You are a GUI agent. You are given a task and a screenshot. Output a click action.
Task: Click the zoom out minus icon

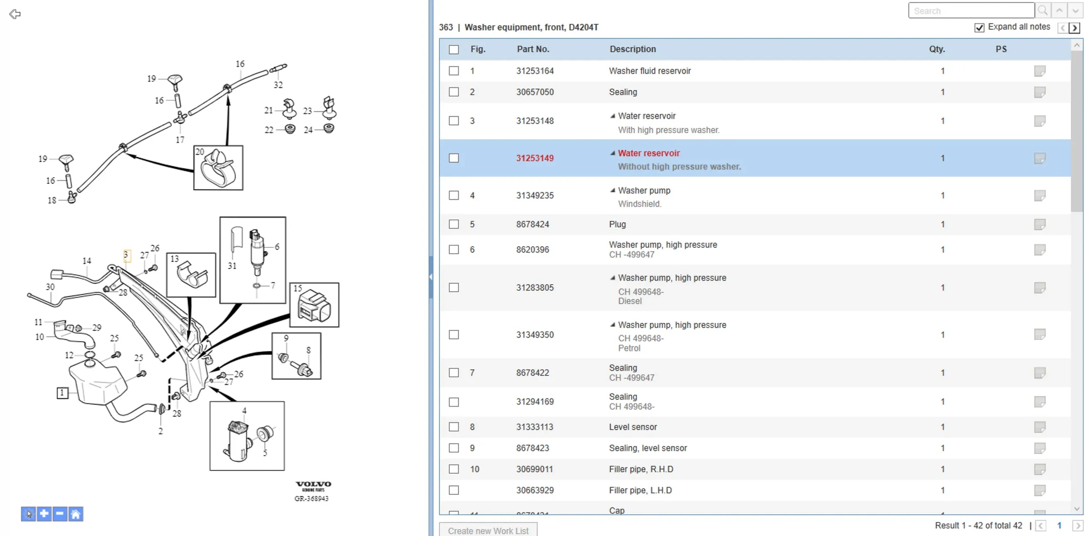pyautogui.click(x=60, y=514)
